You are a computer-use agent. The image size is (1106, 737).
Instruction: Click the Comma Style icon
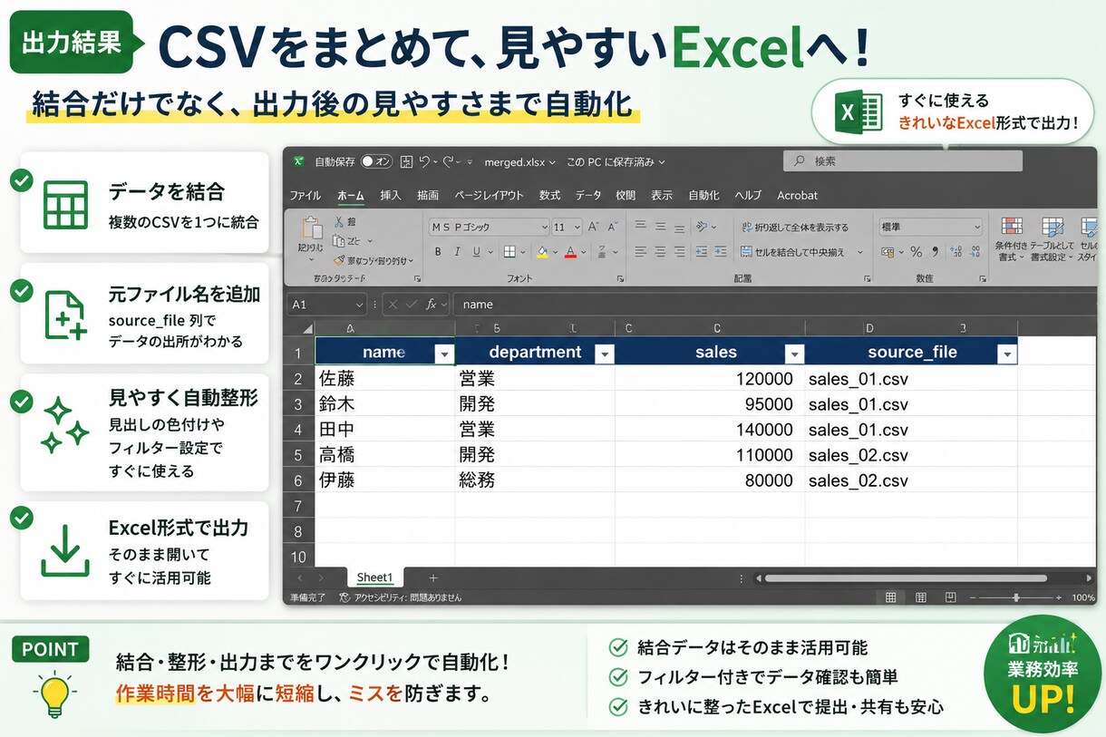934,252
